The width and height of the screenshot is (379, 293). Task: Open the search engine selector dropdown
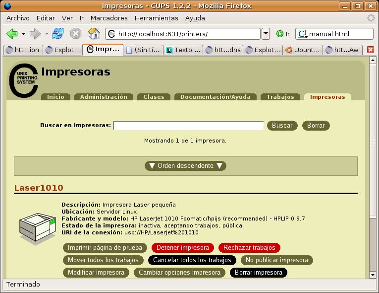tap(302, 34)
